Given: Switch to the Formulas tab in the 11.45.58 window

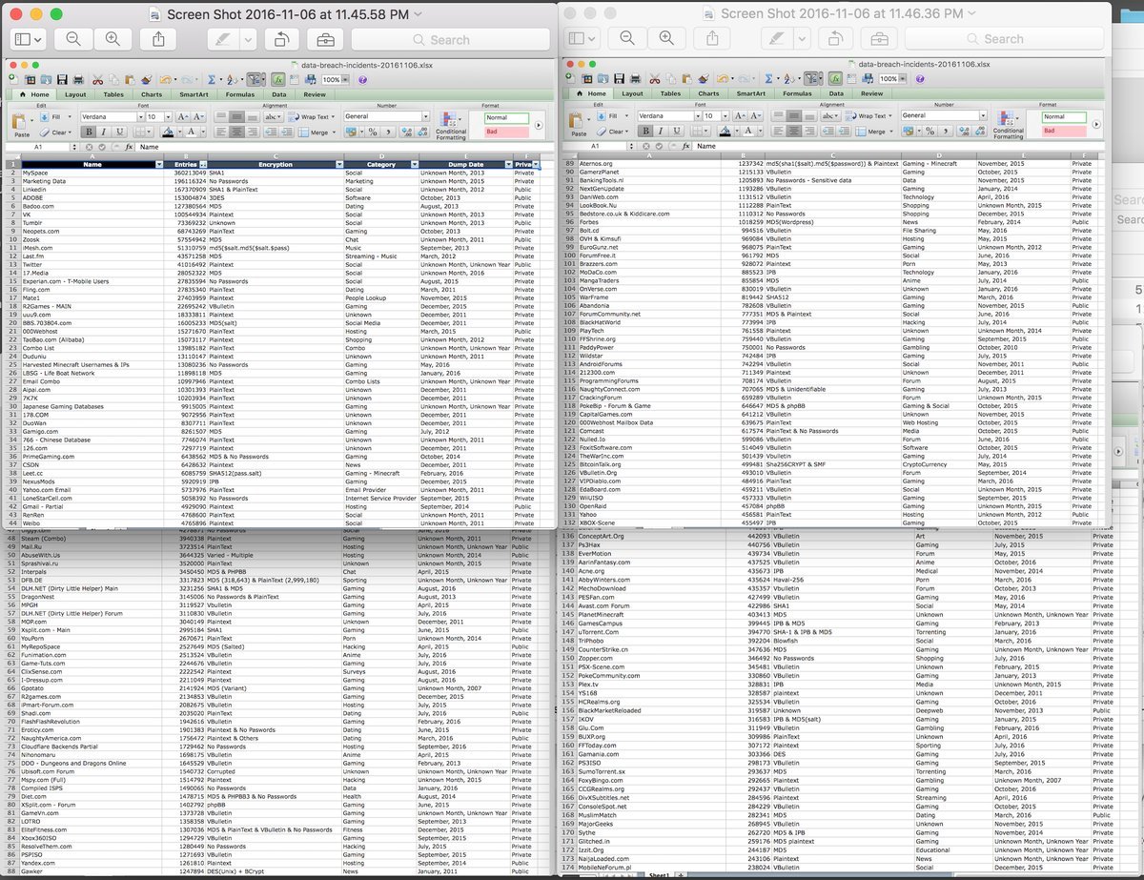Looking at the screenshot, I should [x=240, y=94].
